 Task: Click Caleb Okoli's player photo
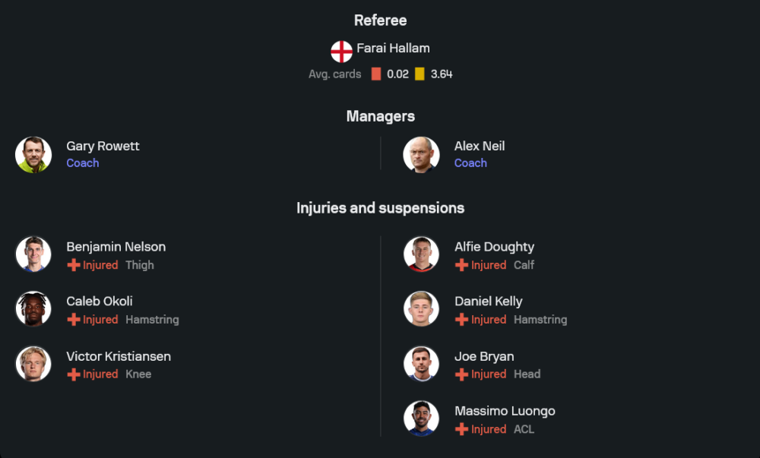pos(33,309)
